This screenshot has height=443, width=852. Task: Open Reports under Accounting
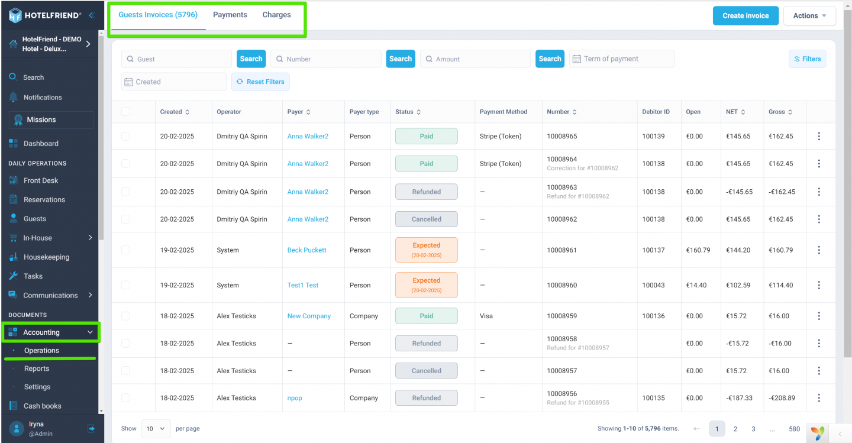pos(37,369)
